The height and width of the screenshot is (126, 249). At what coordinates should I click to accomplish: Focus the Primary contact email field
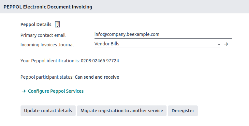pyautogui.click(x=163, y=35)
